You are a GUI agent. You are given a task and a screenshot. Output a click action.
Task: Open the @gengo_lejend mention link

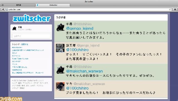(80, 28)
